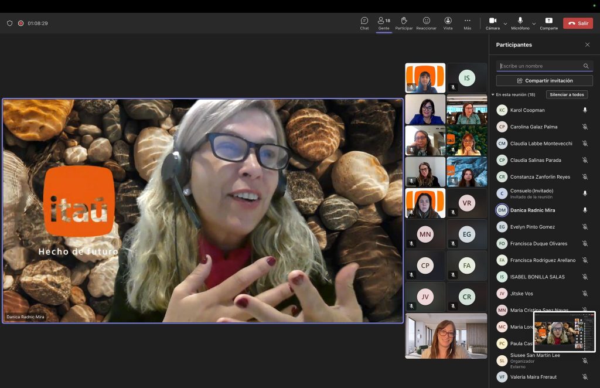Collapse the En esta reunión list
Image resolution: width=600 pixels, height=388 pixels.
point(493,94)
